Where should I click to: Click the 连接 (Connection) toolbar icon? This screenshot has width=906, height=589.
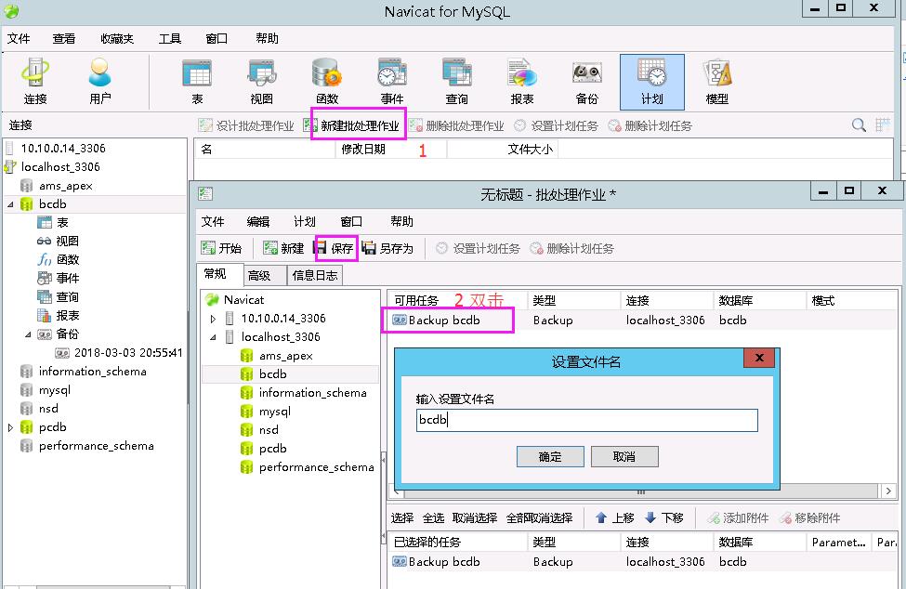tap(35, 82)
